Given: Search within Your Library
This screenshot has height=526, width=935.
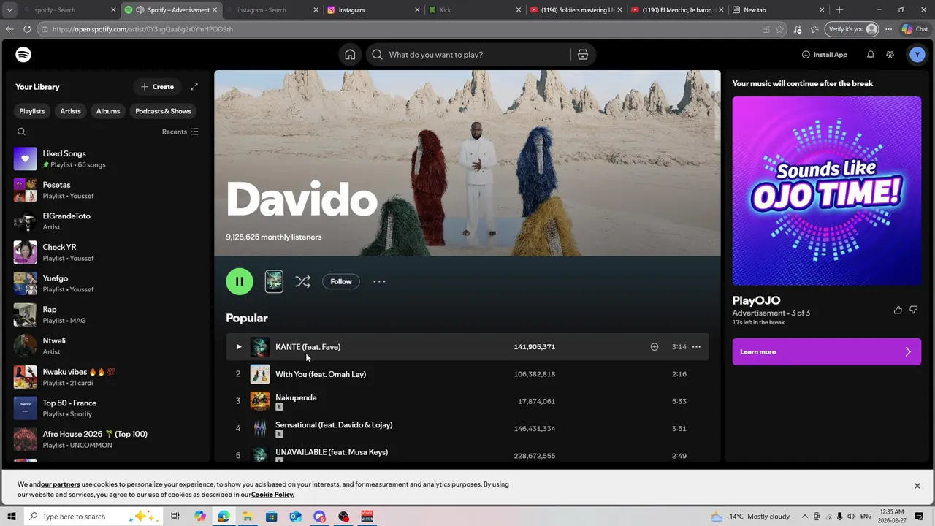Looking at the screenshot, I should 21,131.
